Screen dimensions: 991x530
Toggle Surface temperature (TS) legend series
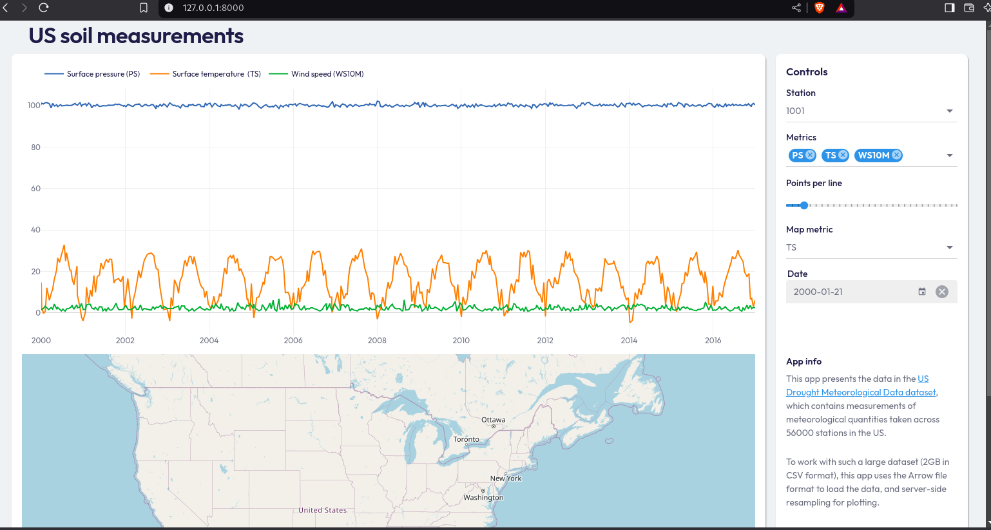(x=206, y=74)
